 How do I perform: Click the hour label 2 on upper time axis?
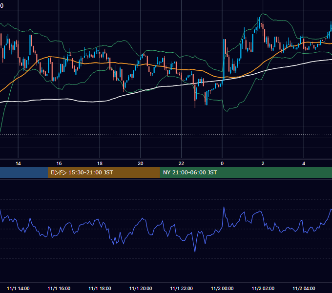[x=263, y=164]
